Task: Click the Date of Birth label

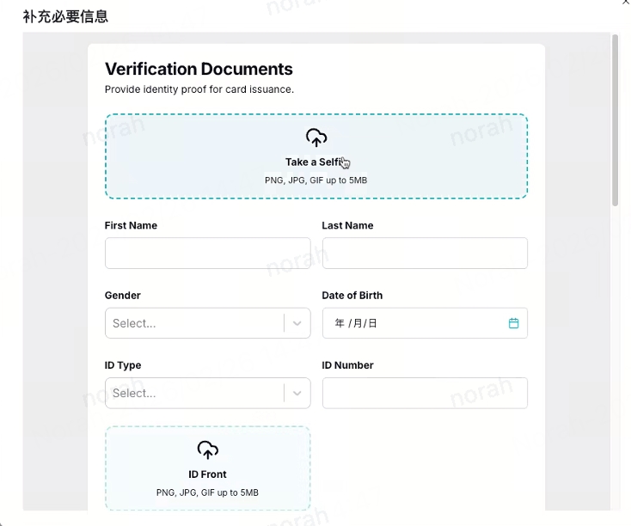Action: [352, 296]
